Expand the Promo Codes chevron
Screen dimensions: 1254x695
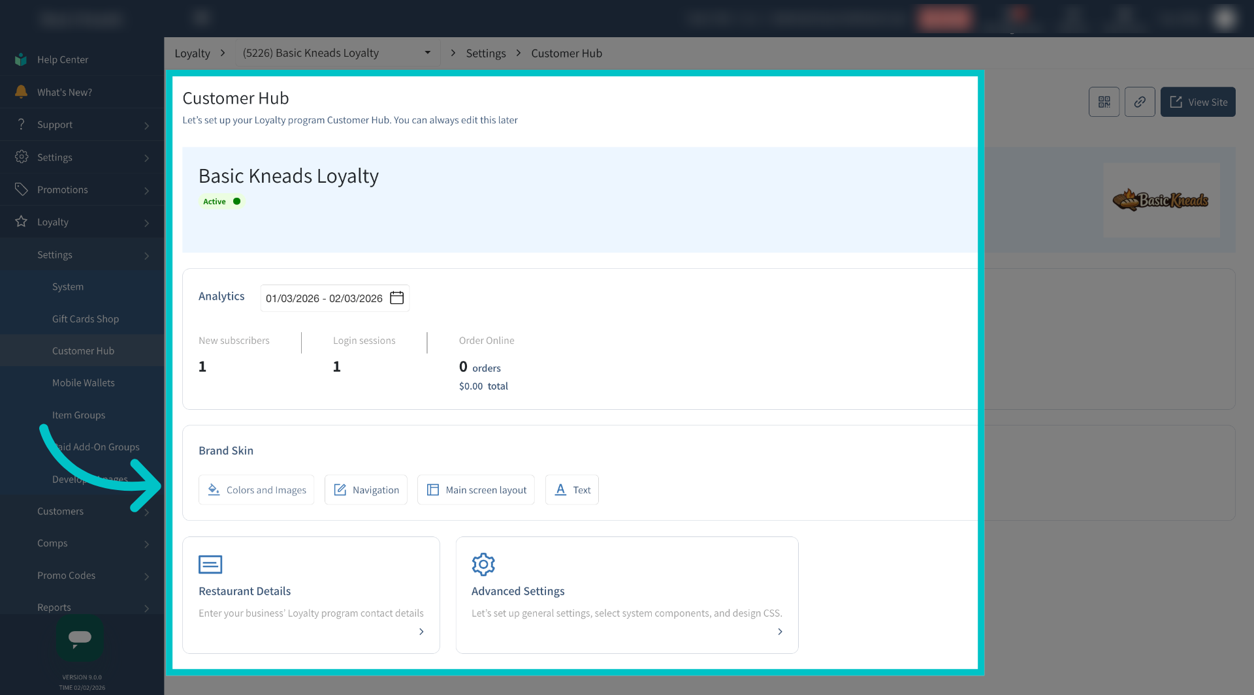click(x=146, y=576)
